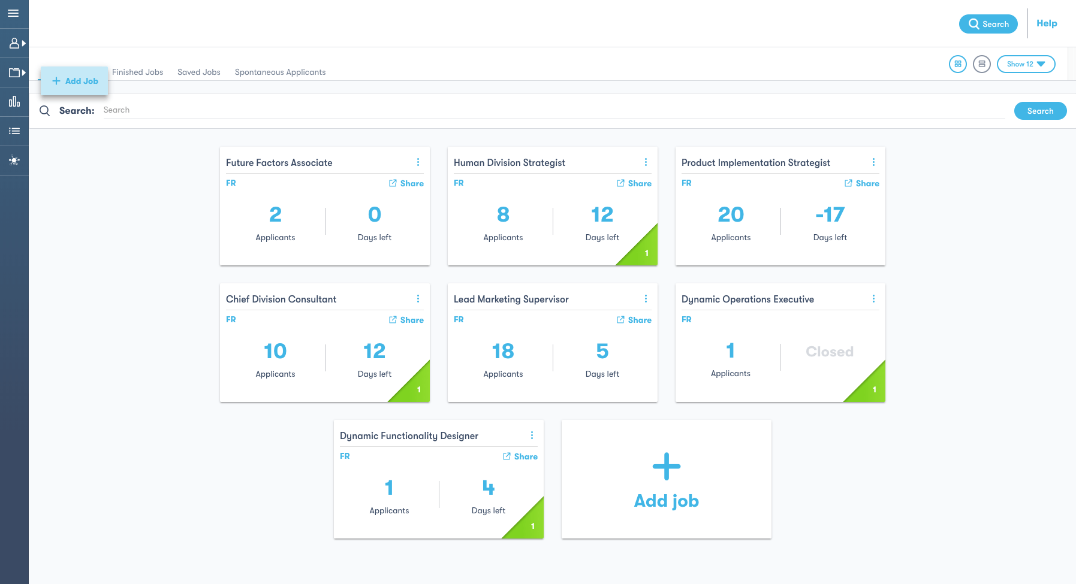
Task: Open options menu for Dynamic Operations Executive
Action: click(x=873, y=299)
